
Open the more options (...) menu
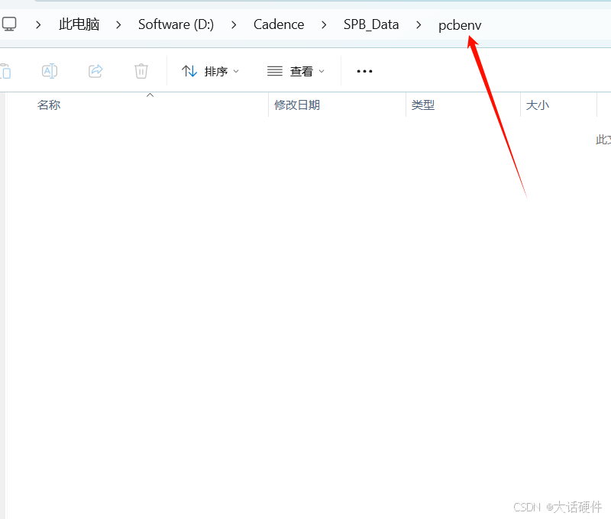(x=364, y=71)
